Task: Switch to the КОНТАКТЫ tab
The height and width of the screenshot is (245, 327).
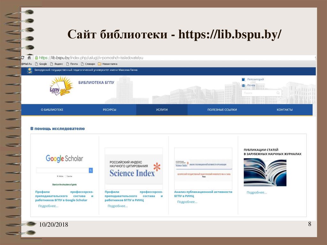Action: tap(285, 109)
